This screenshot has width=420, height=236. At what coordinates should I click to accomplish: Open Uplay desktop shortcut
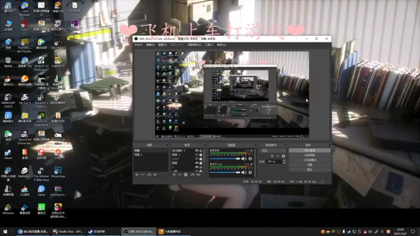[x=41, y=191]
